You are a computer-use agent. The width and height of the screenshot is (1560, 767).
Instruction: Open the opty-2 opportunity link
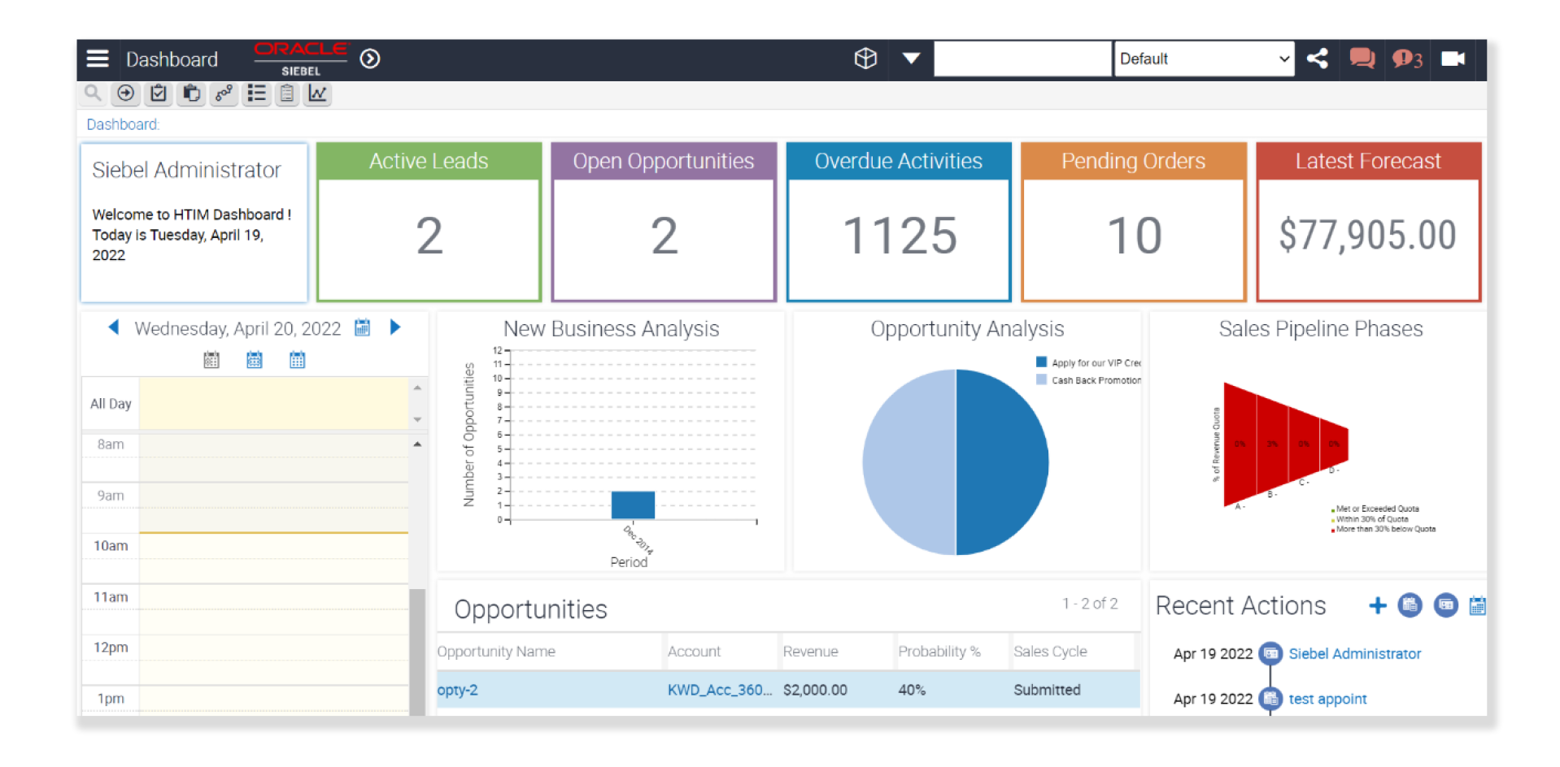point(457,690)
